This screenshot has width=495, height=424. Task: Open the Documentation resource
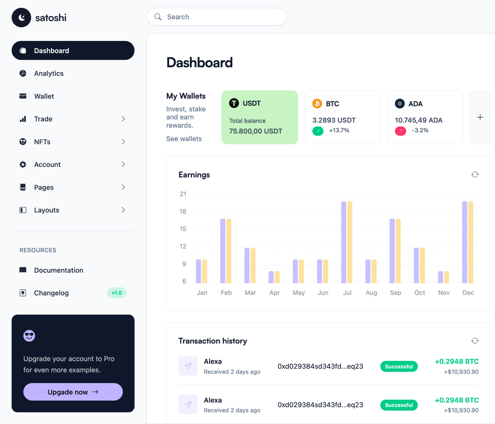58,270
